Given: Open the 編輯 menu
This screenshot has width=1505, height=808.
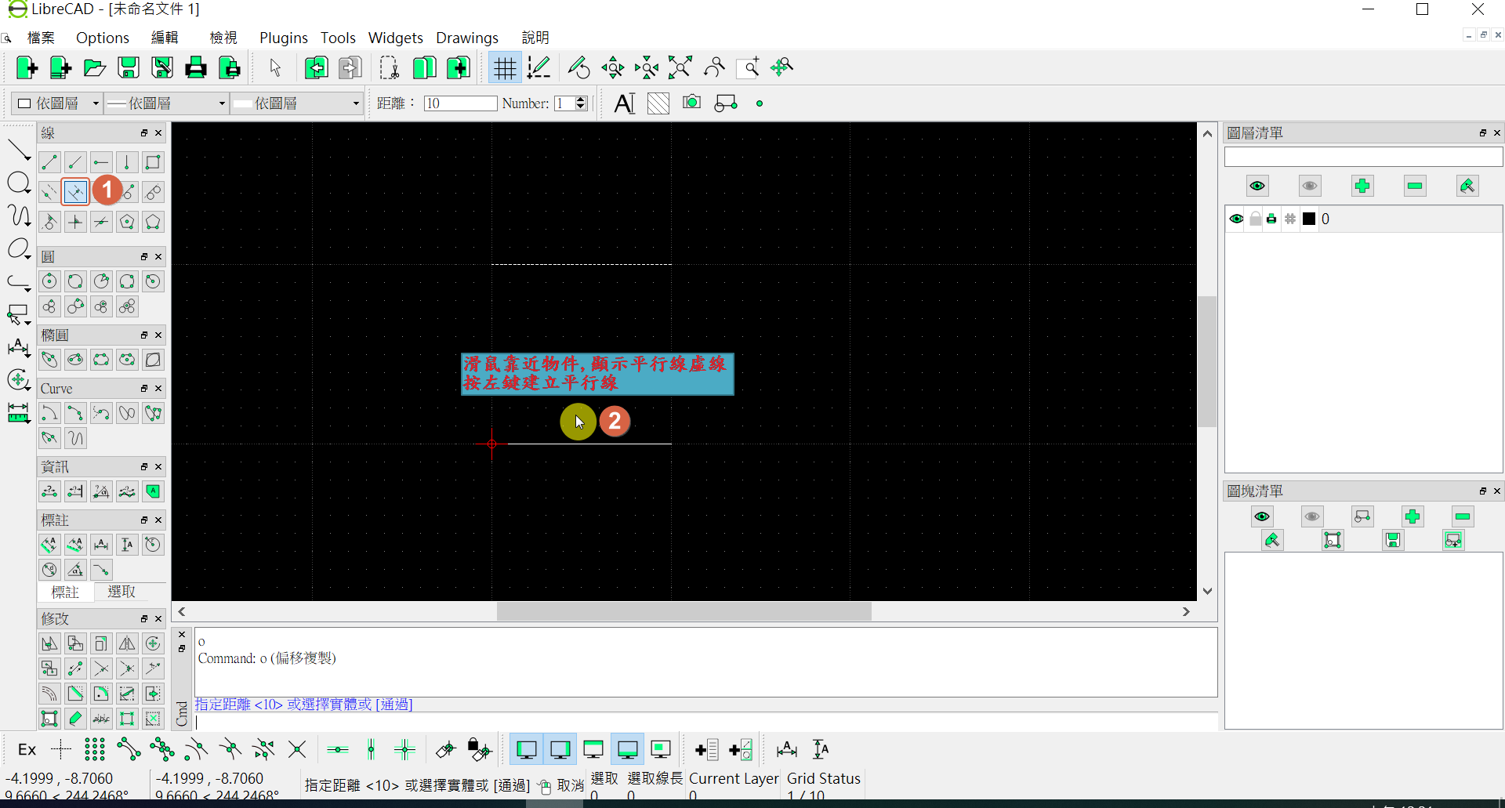Looking at the screenshot, I should [165, 38].
